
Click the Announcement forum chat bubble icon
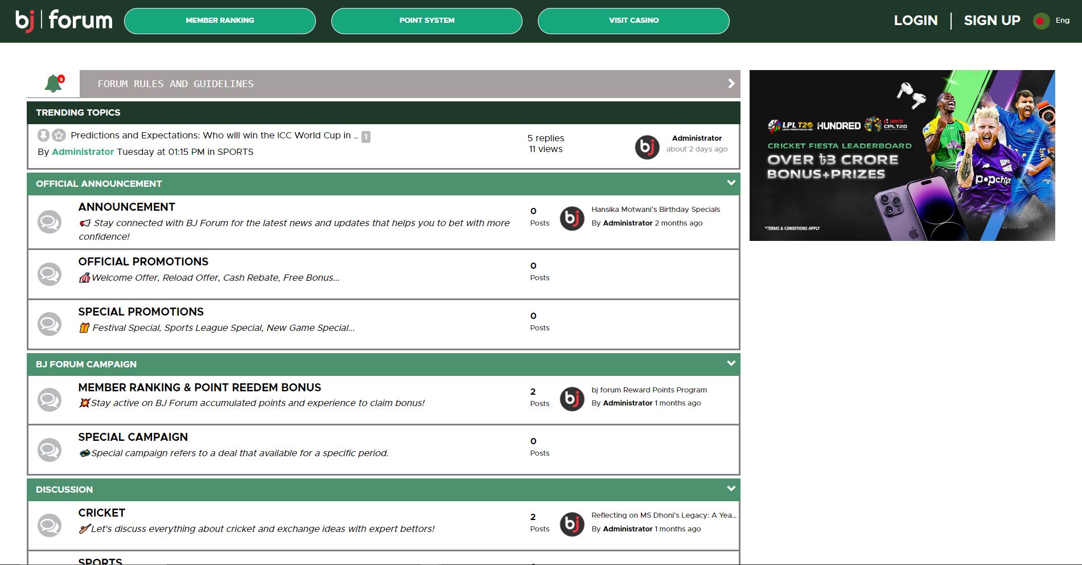[50, 222]
